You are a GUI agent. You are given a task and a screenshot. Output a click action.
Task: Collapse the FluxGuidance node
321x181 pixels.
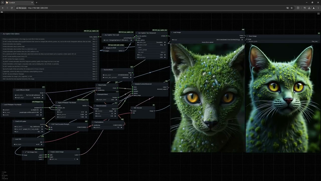tap(93, 122)
